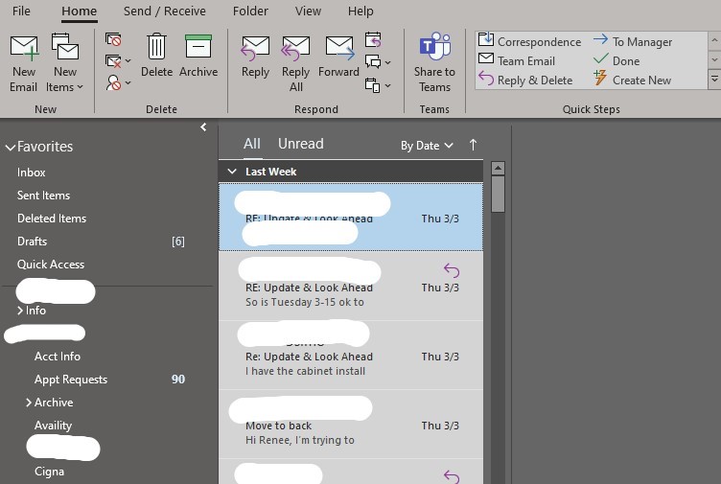The height and width of the screenshot is (484, 721).
Task: Run the To Manager quick step
Action: pos(633,41)
